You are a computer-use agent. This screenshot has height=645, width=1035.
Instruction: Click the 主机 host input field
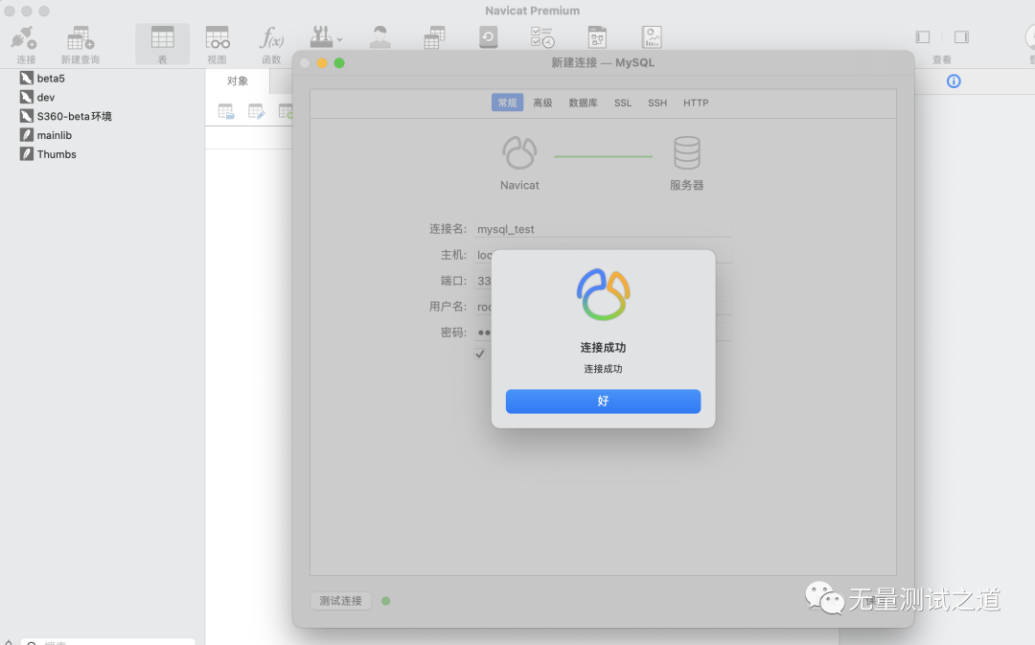pyautogui.click(x=603, y=255)
